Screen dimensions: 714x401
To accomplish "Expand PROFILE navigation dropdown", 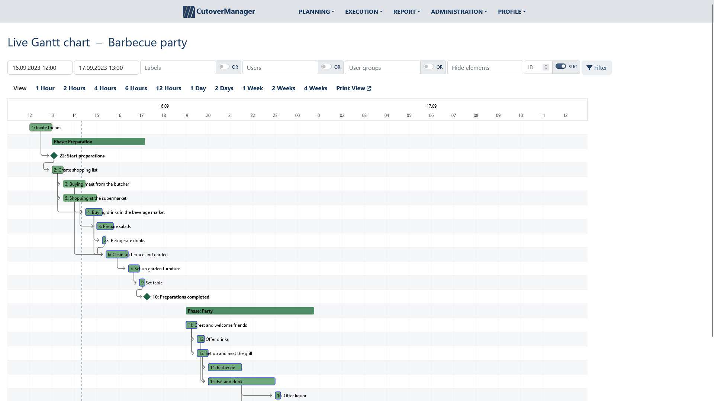I will coord(511,11).
